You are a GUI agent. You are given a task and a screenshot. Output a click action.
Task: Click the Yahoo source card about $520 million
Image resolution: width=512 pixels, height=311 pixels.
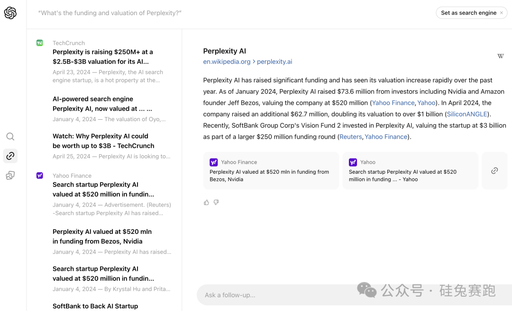pos(410,171)
